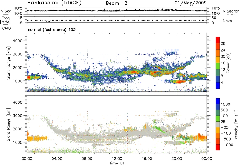Click the Power [dB] colorbar label
The image size is (239, 165).
click(228, 63)
